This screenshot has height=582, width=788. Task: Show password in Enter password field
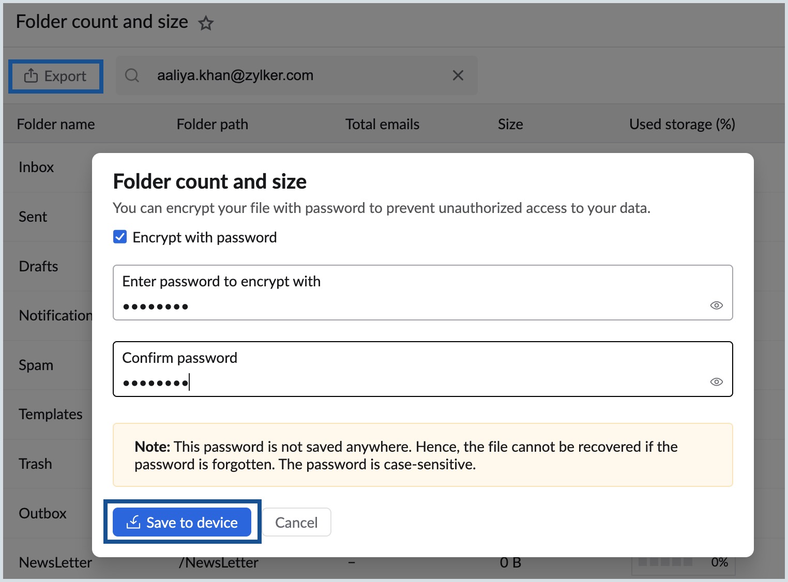pyautogui.click(x=716, y=305)
